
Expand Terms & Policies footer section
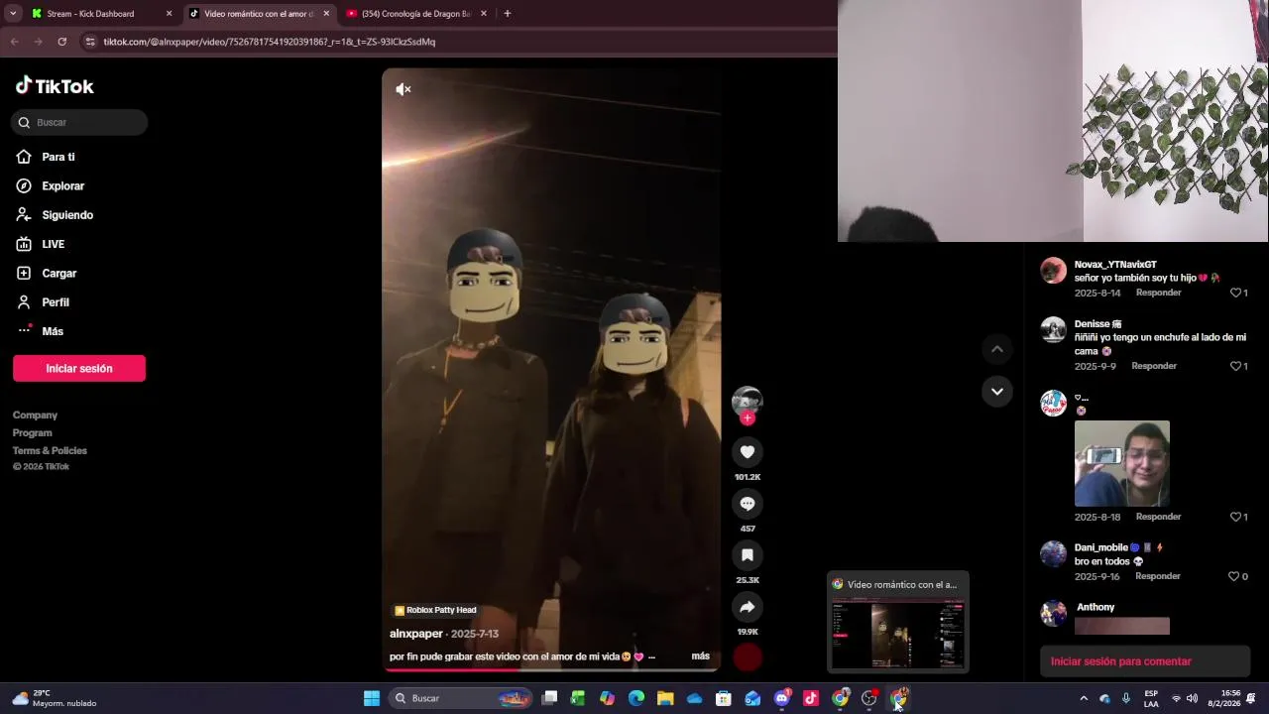[50, 451]
